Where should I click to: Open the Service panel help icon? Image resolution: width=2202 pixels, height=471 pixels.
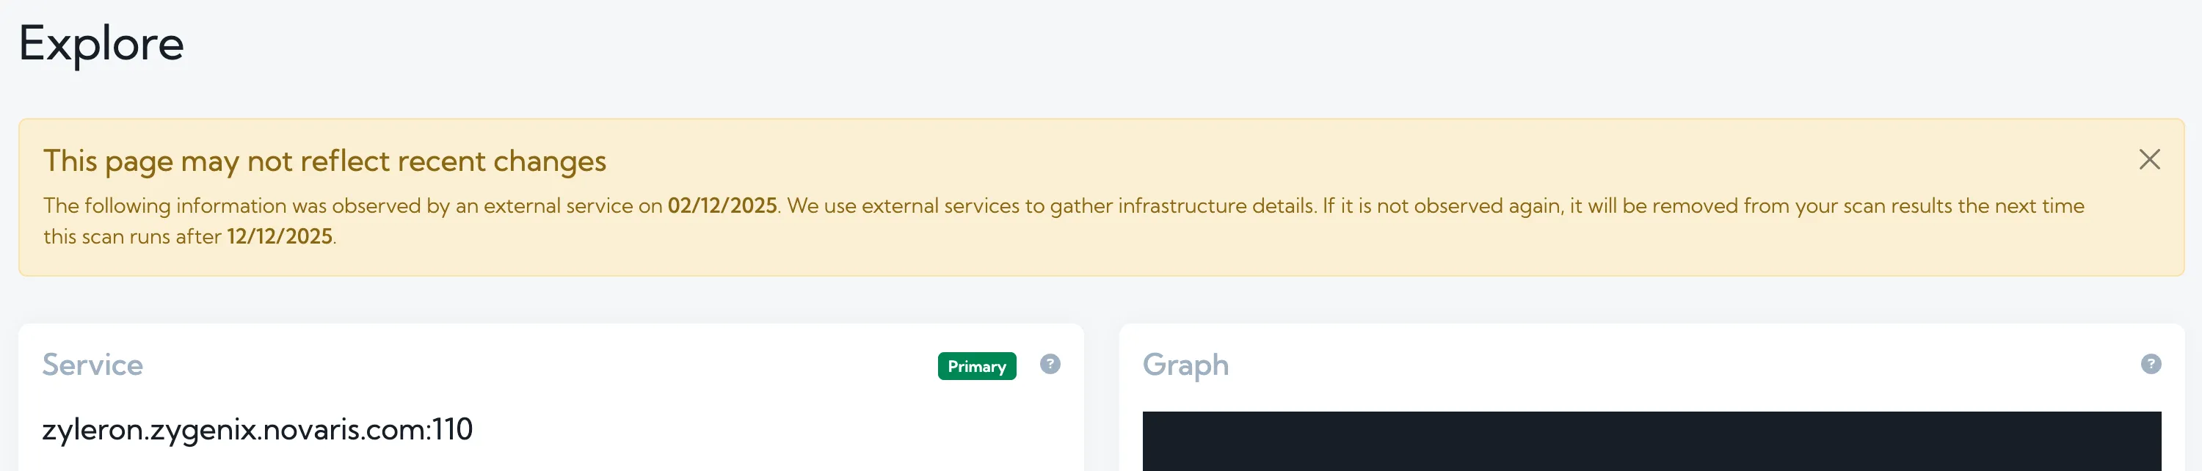[1050, 364]
